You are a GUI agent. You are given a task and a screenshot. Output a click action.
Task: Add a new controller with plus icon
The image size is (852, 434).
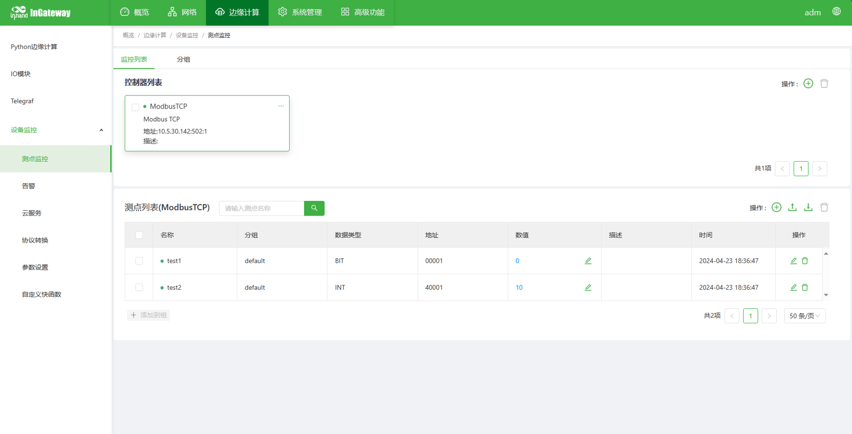tap(808, 83)
